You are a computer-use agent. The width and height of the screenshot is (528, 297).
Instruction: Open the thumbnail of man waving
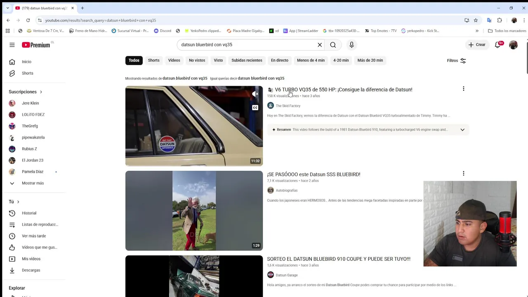194,210
